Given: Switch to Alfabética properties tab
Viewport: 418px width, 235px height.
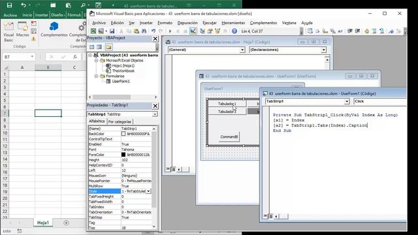Looking at the screenshot, I should click(97, 121).
